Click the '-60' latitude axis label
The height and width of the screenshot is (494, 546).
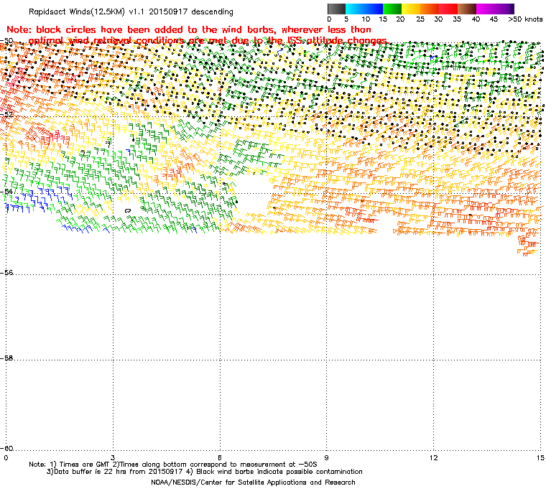click(6, 448)
